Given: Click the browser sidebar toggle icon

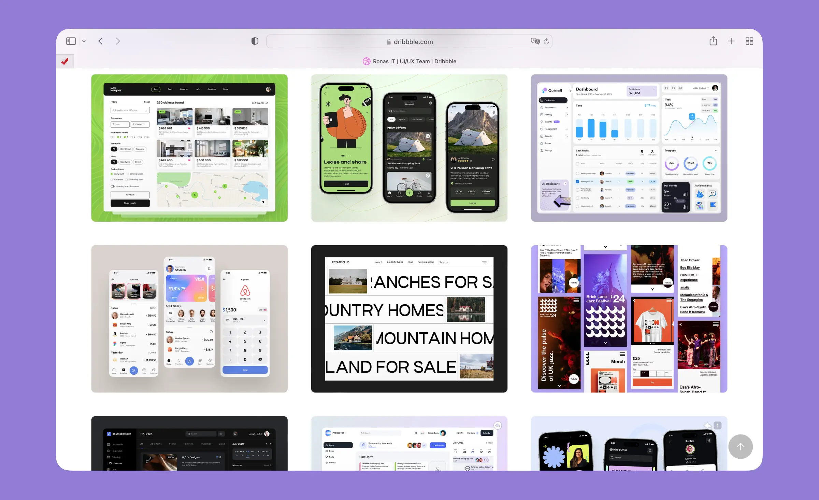Looking at the screenshot, I should [x=71, y=41].
